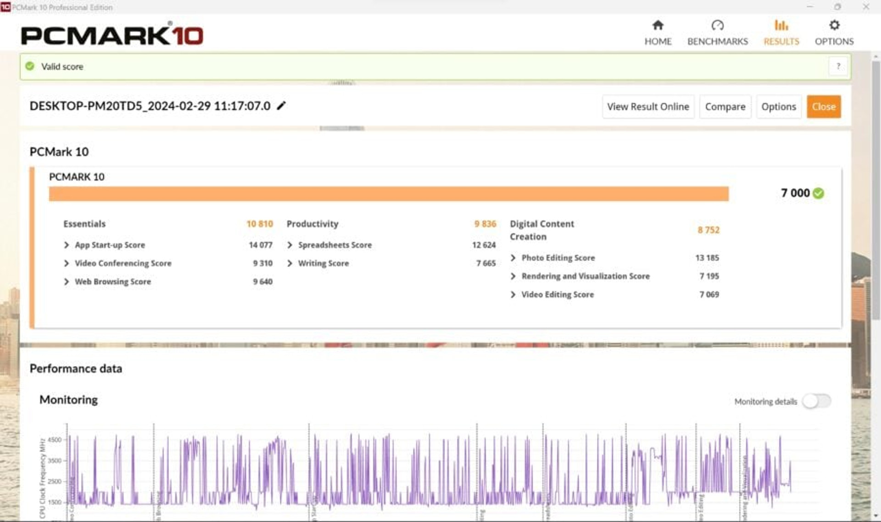Expand Rendering and Visualization Score details
The height and width of the screenshot is (522, 881).
(x=513, y=276)
